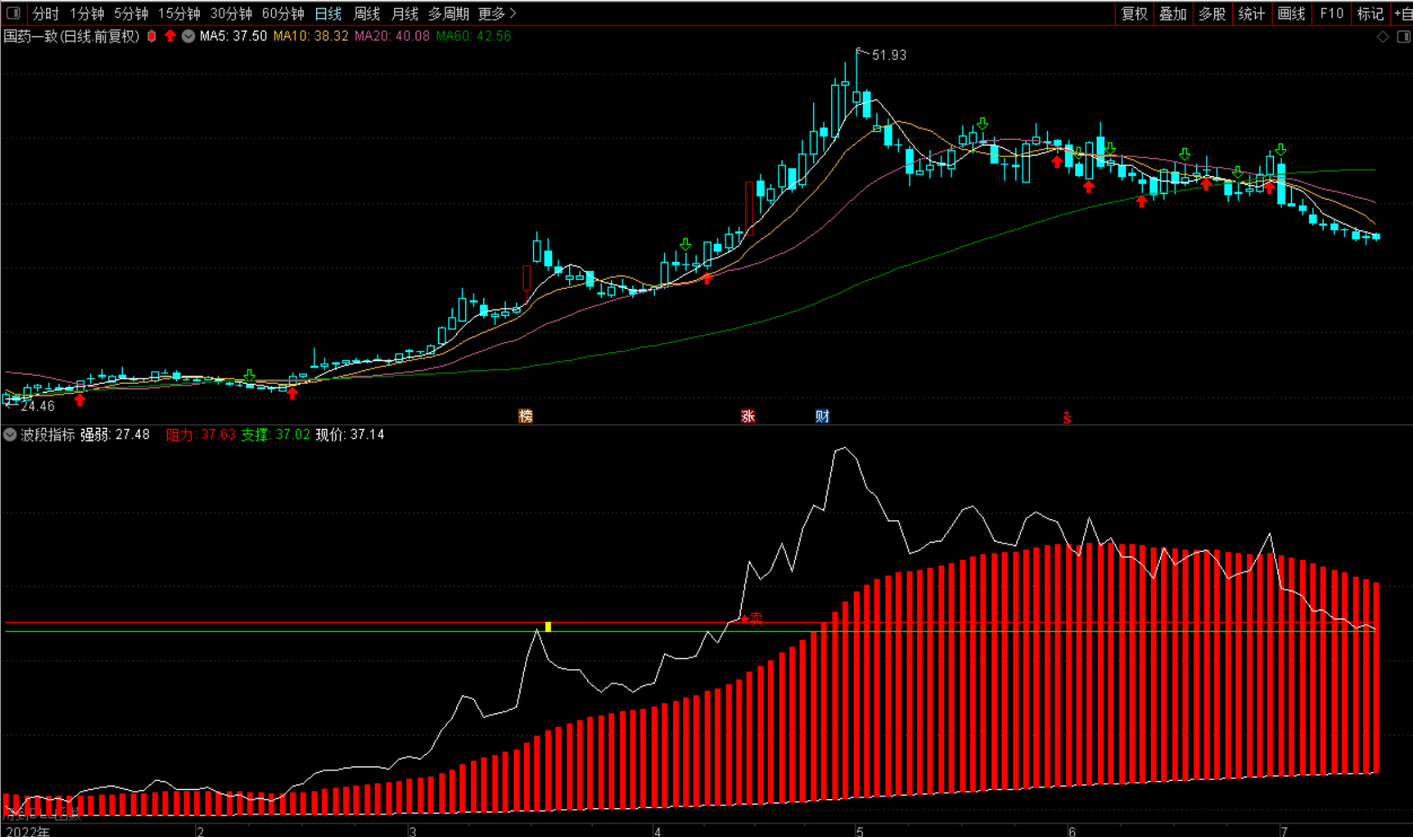Toggle the right side panel icon
The image size is (1413, 837).
[x=1403, y=37]
